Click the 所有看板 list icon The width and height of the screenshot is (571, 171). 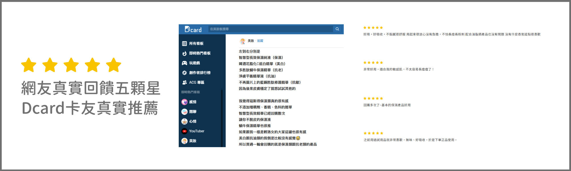pyautogui.click(x=184, y=44)
